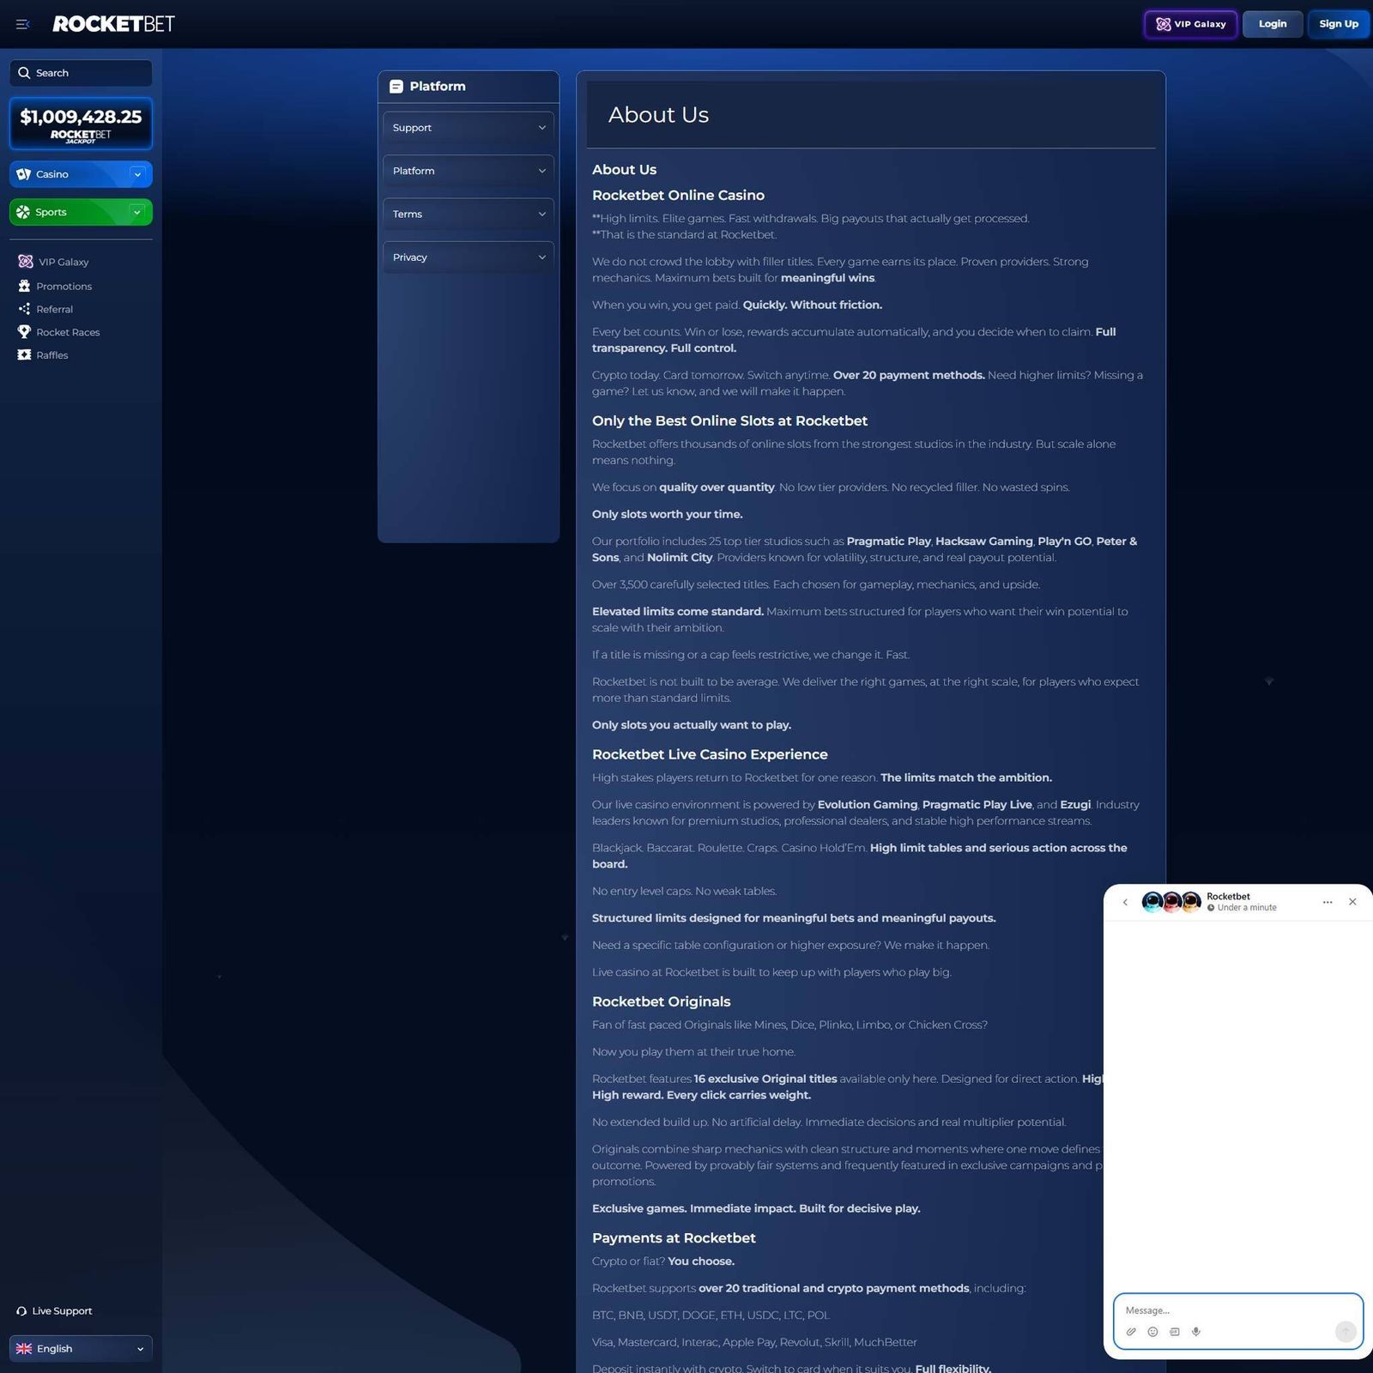Click the Sign Up button

pyautogui.click(x=1338, y=24)
